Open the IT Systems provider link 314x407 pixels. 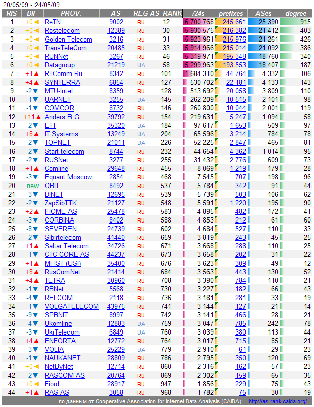click(61, 134)
